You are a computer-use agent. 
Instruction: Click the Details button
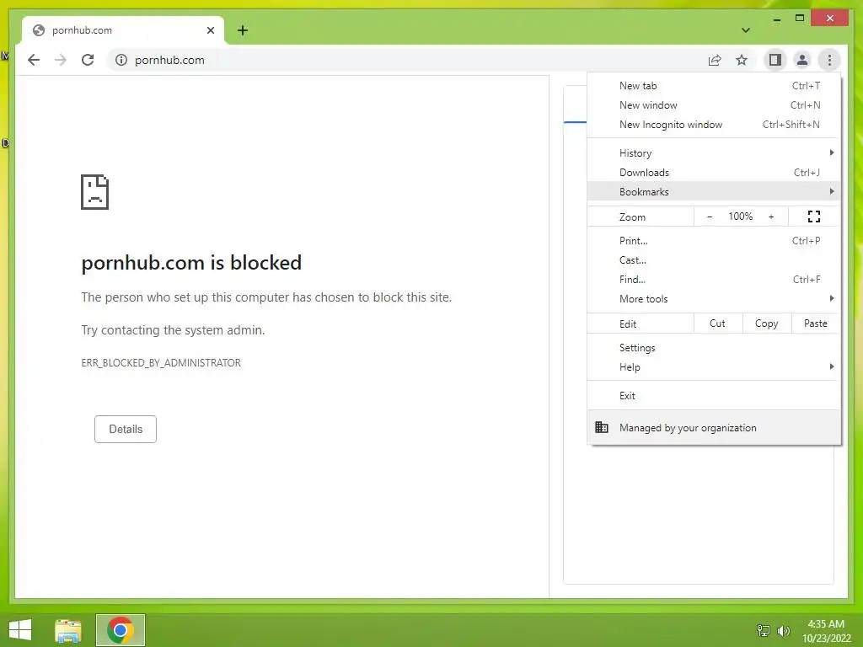pos(126,429)
